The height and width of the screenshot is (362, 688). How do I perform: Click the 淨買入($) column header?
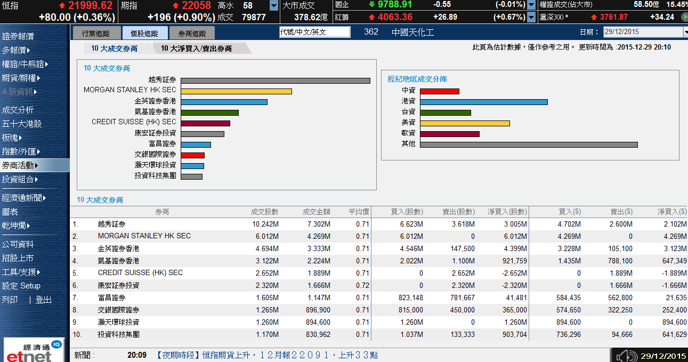(672, 212)
